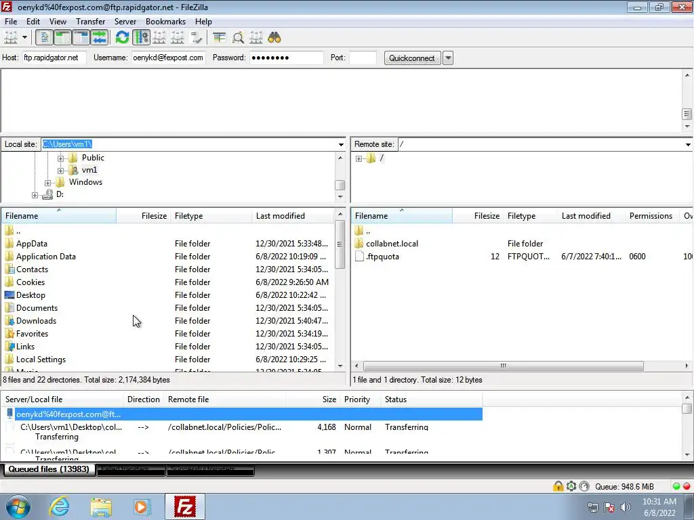
Task: Click the Quickconnect button
Action: coord(412,58)
